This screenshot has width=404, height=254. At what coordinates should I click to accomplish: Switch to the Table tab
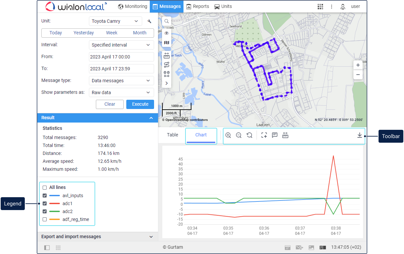tap(172, 135)
